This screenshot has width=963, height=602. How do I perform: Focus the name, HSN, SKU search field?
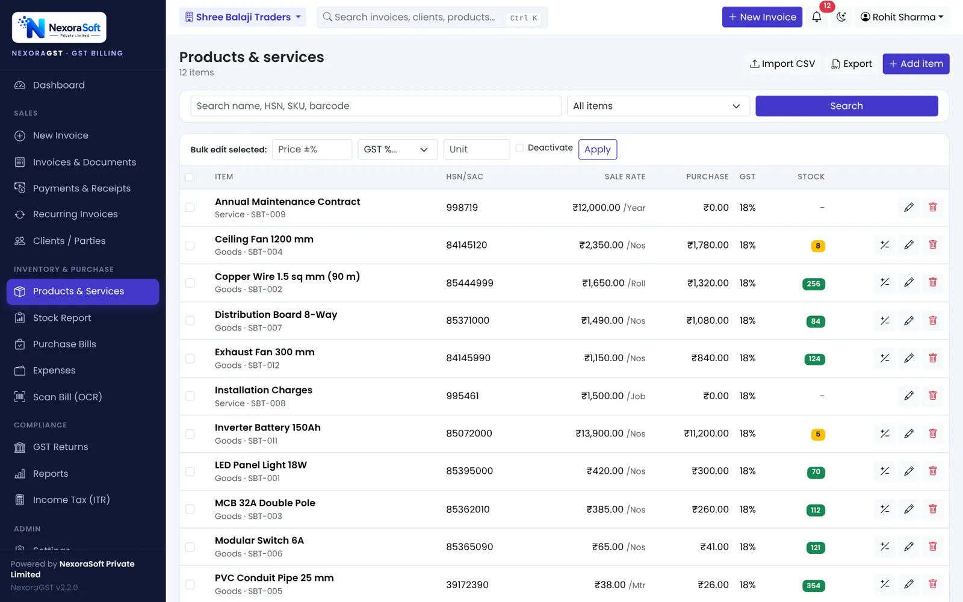[x=376, y=106]
